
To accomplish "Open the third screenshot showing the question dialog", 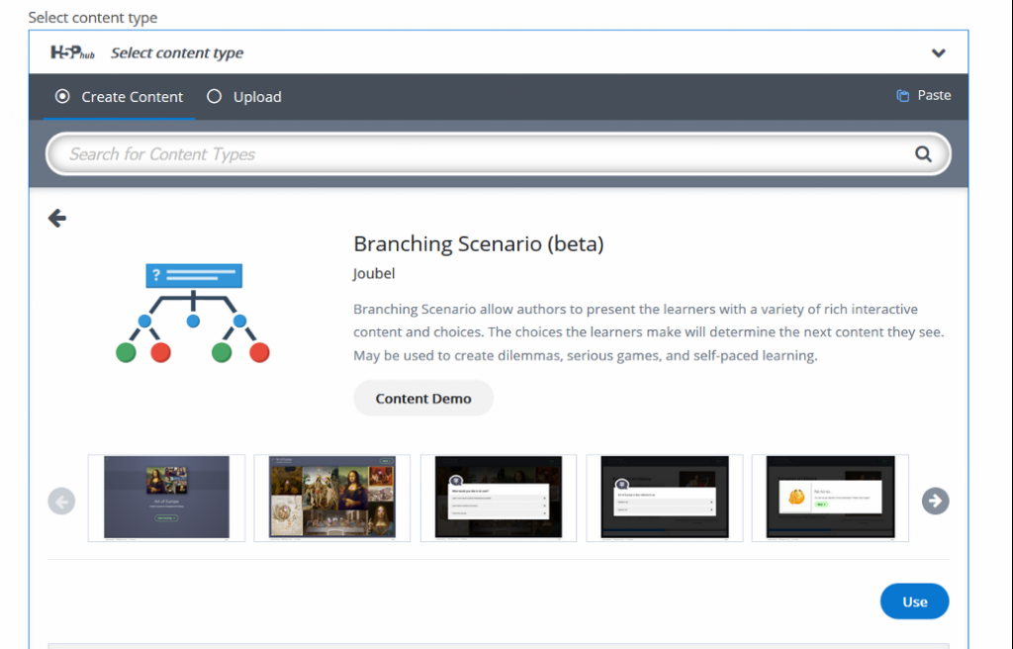I will pyautogui.click(x=499, y=498).
